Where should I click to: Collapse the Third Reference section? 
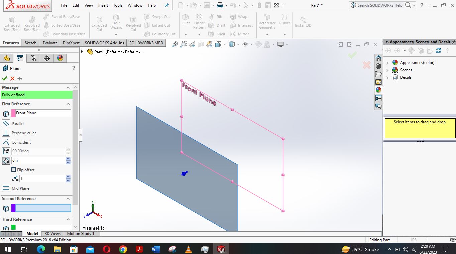pyautogui.click(x=68, y=219)
